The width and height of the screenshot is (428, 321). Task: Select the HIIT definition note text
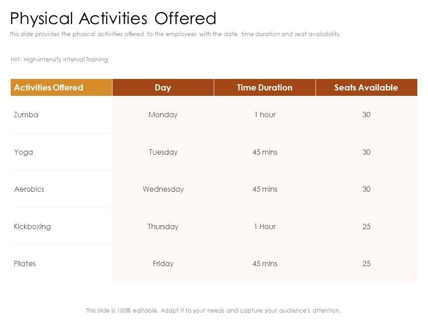click(x=59, y=59)
